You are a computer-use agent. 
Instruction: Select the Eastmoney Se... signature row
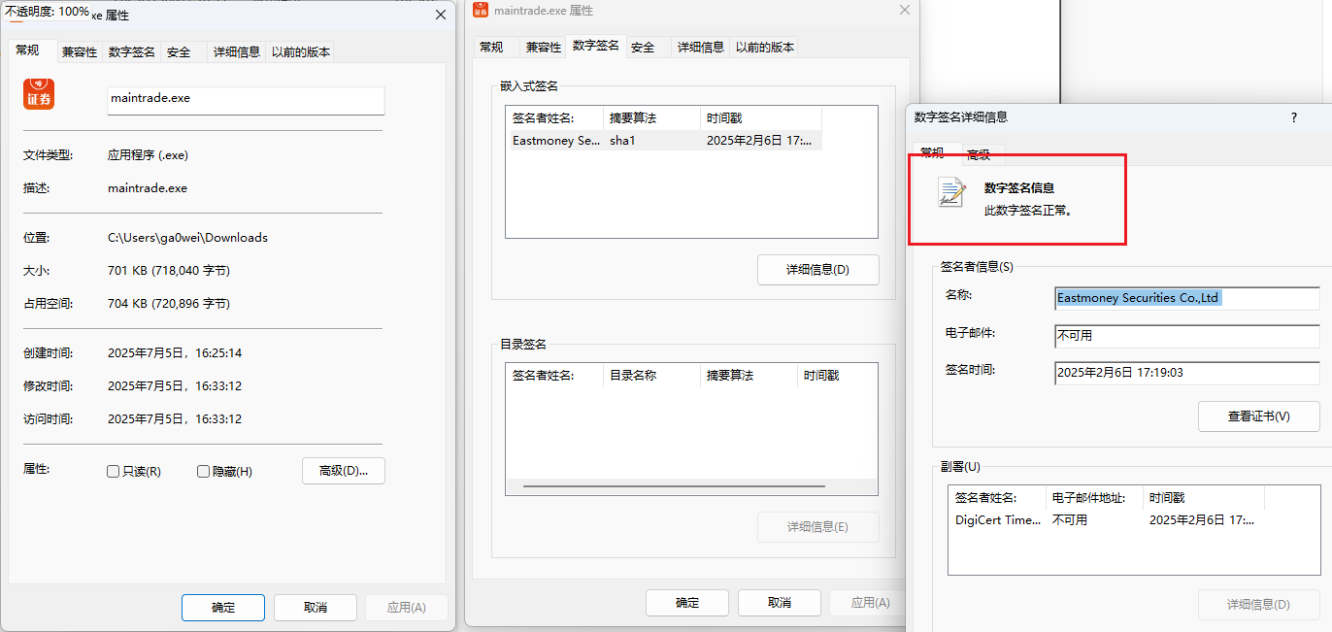(x=664, y=141)
